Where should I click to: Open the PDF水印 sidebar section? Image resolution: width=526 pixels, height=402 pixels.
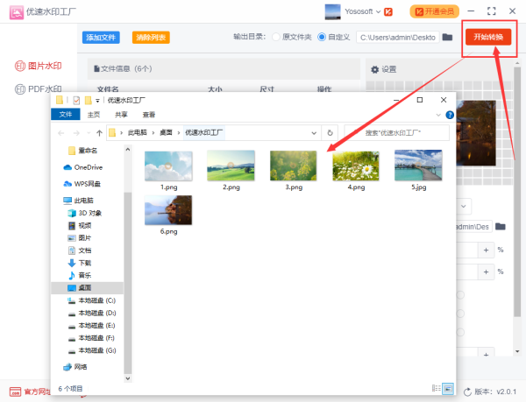coord(39,89)
